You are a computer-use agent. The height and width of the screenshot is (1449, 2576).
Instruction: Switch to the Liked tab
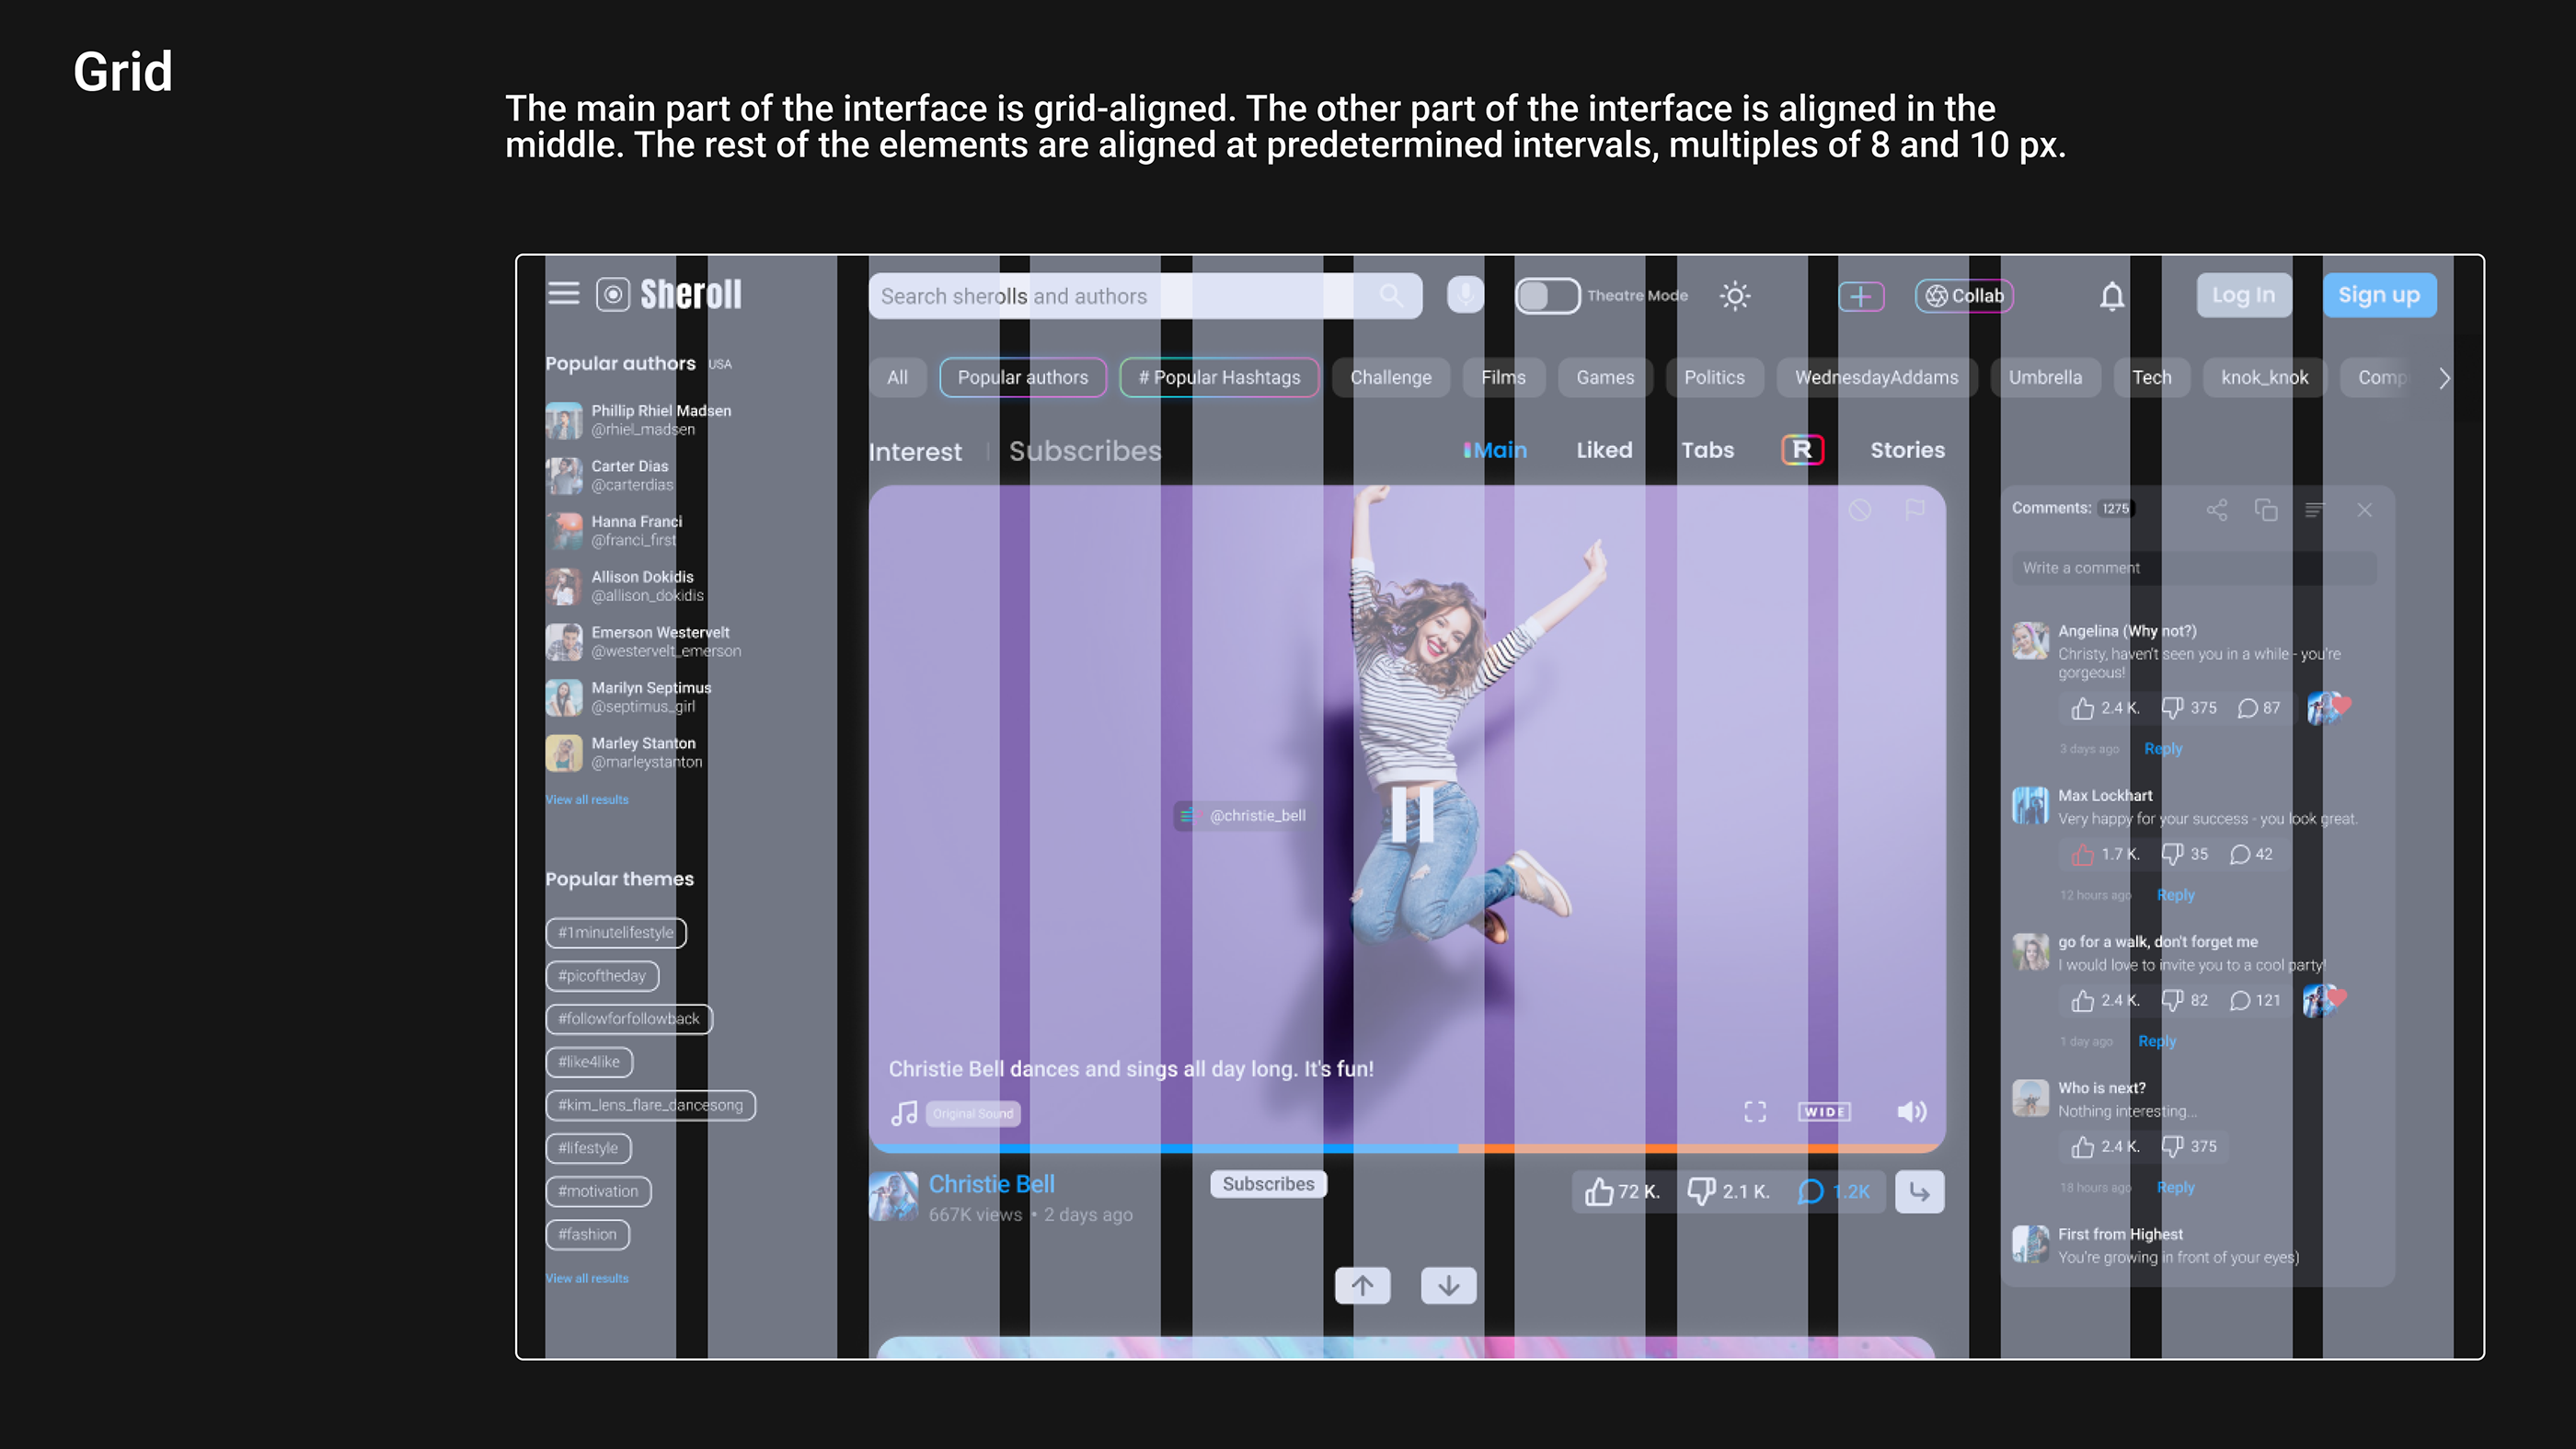1604,450
